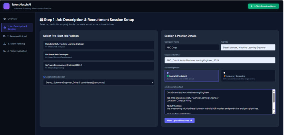Click the job description scrollbar thumb
The image size is (284, 135).
(274, 98)
